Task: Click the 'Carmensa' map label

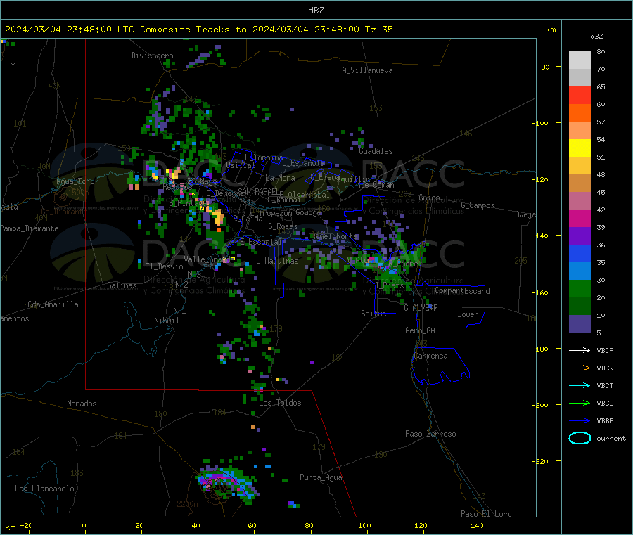Action: click(430, 356)
